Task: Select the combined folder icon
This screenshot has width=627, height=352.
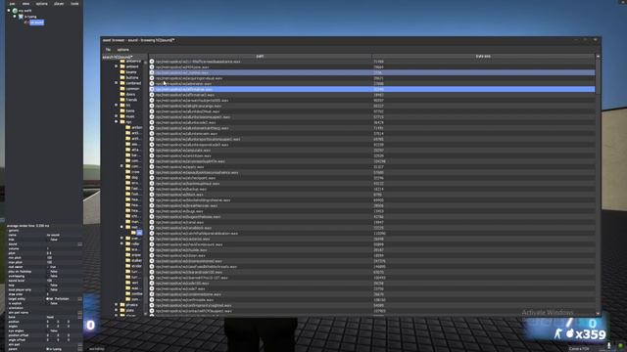Action: coord(122,83)
